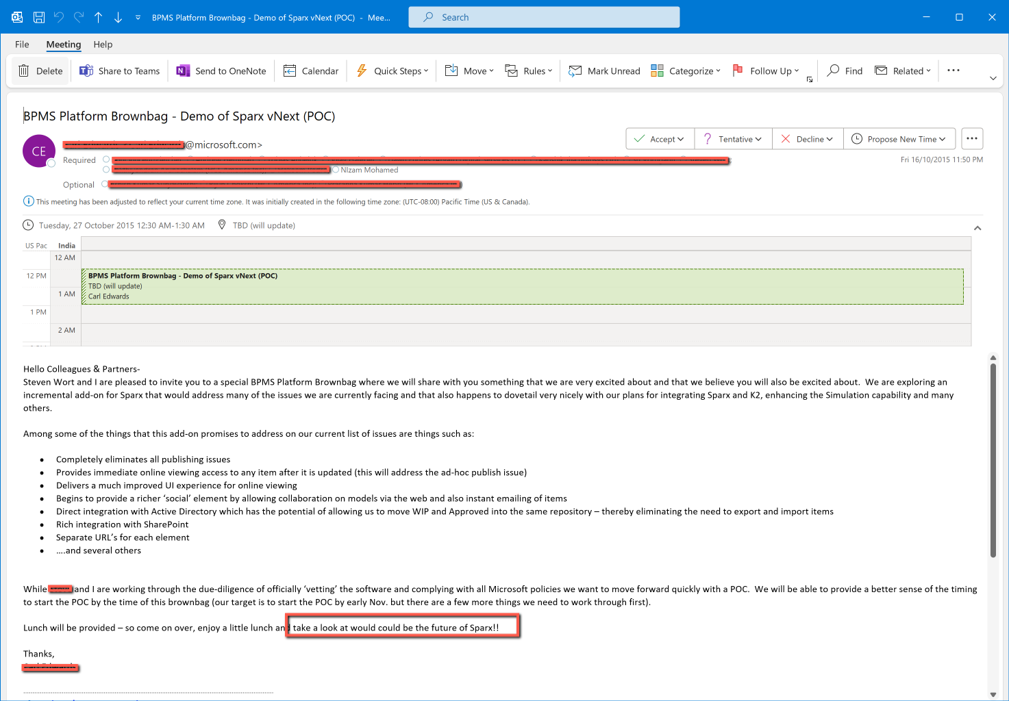The image size is (1009, 701).
Task: Open Customize Quick Access Toolbar dropdown
Action: (x=138, y=17)
